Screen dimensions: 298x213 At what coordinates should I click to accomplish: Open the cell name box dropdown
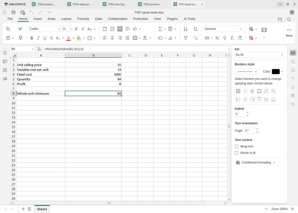pos(33,49)
